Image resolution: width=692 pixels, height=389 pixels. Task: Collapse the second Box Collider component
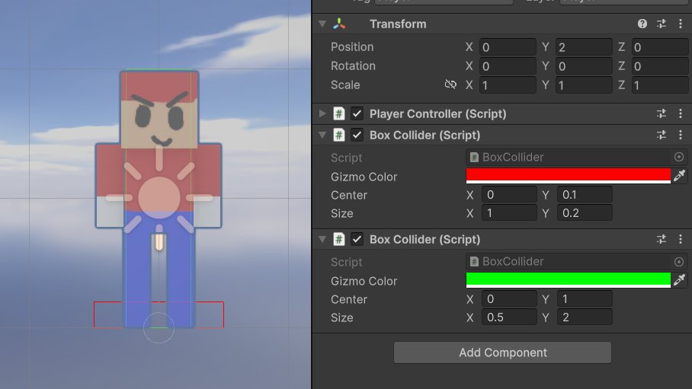pos(322,239)
